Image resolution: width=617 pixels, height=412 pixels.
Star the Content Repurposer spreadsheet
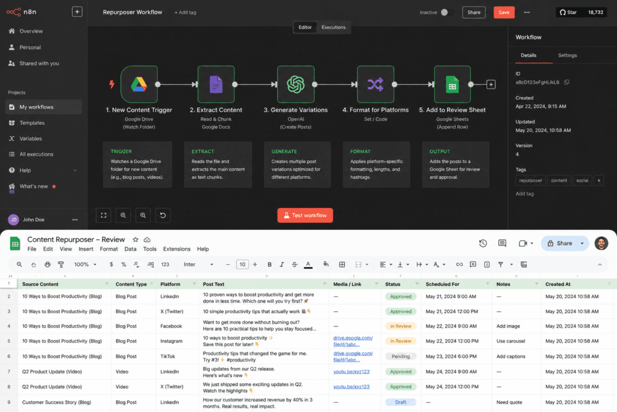coord(136,239)
